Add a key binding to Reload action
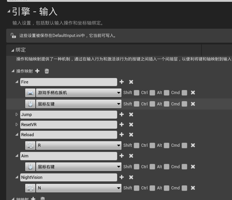This screenshot has width=232, height=200. pos(122,135)
